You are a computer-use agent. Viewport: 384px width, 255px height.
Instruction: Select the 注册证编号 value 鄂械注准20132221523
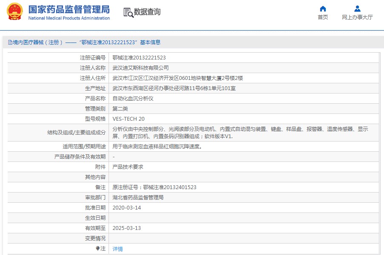139,58
